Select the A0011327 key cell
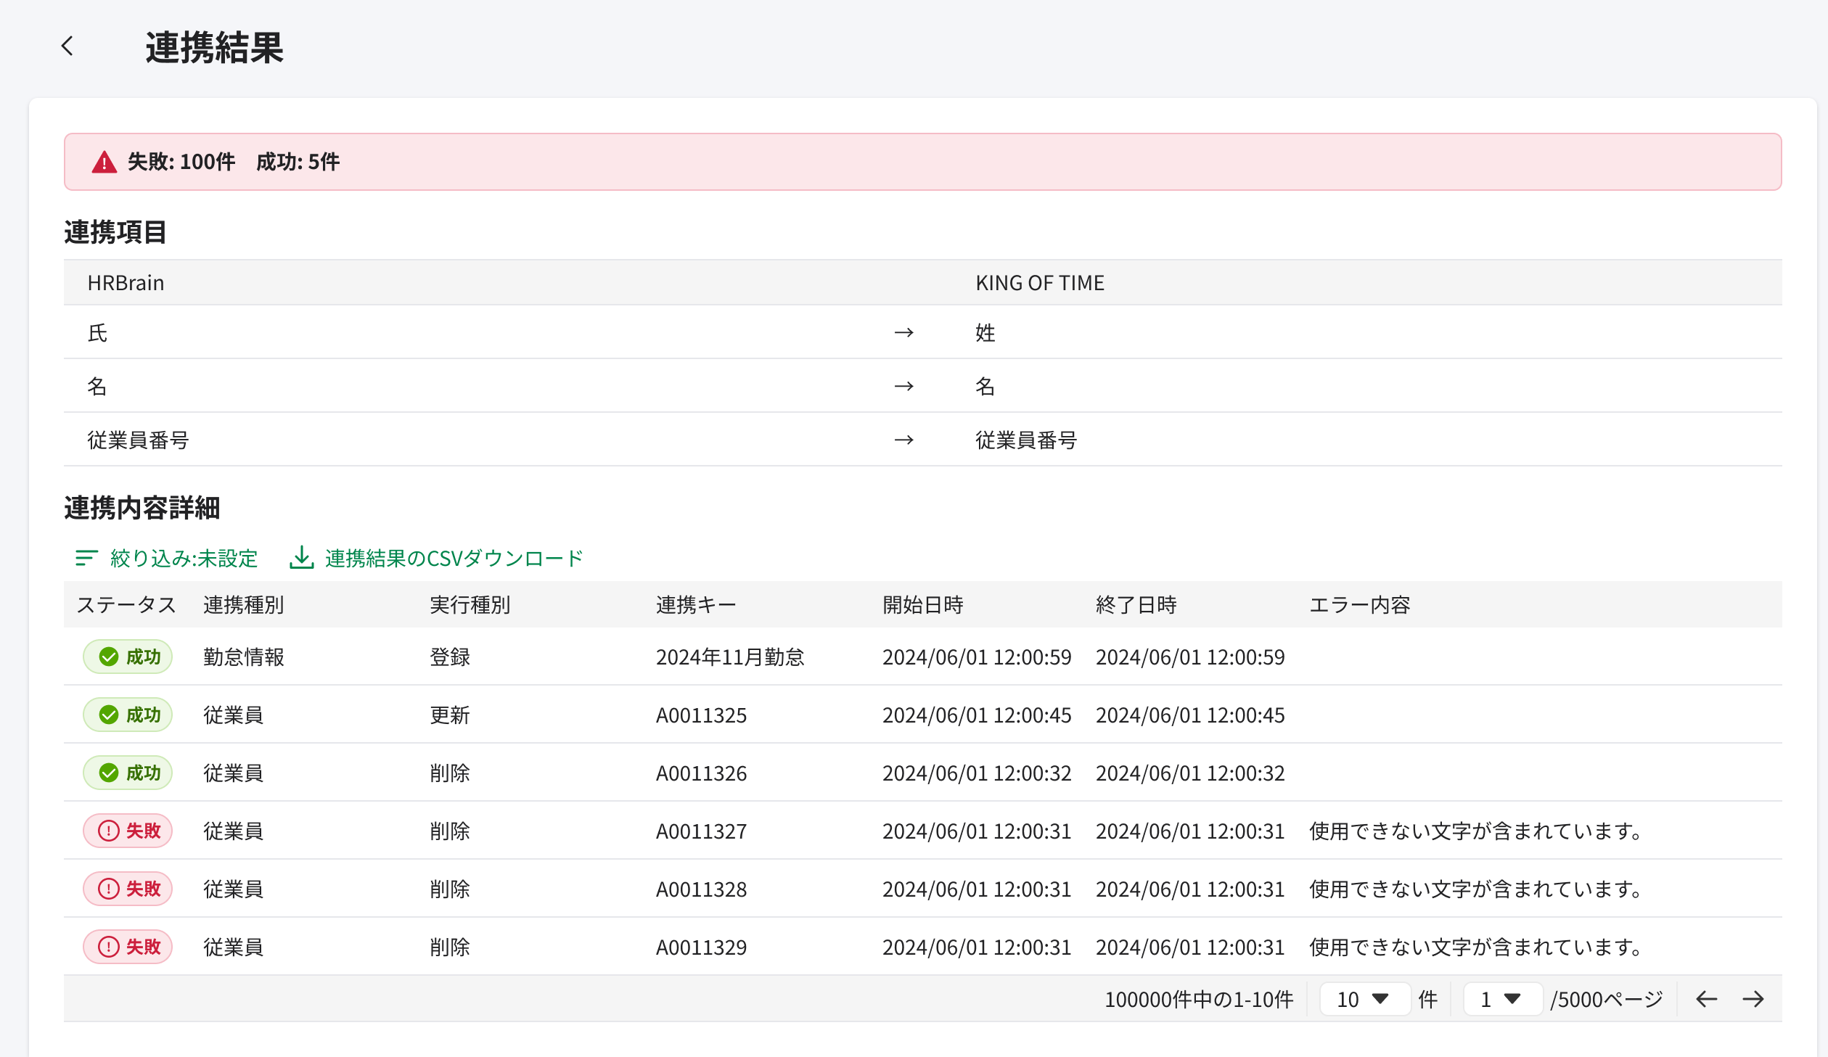The height and width of the screenshot is (1057, 1828). pos(702,831)
